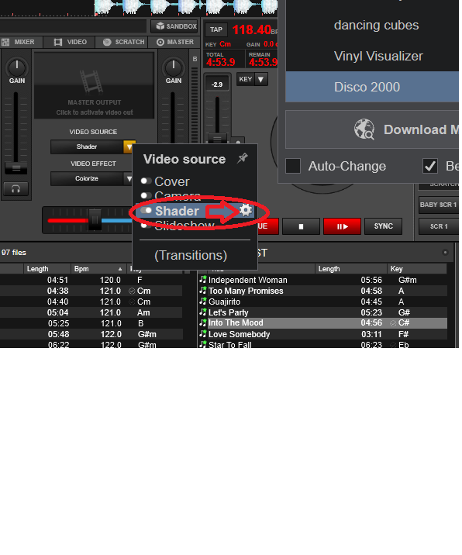
Task: Click the headphones cue button
Action: pyautogui.click(x=16, y=189)
